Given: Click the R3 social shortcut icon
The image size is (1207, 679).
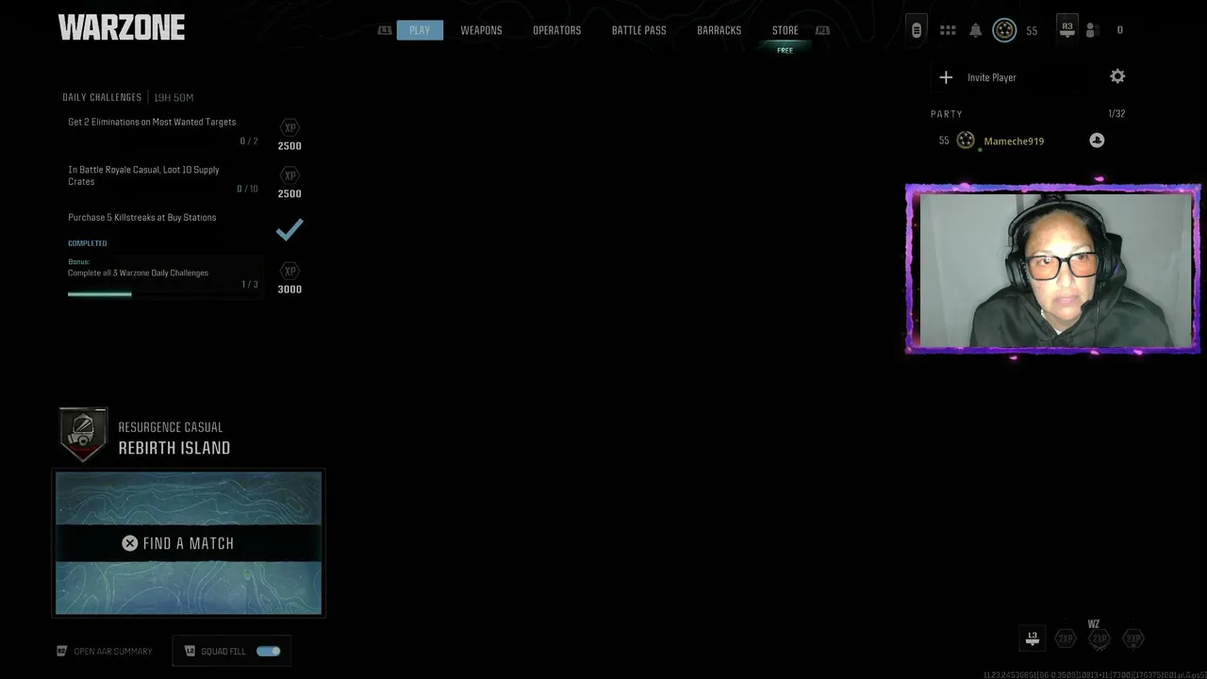Looking at the screenshot, I should (1066, 29).
